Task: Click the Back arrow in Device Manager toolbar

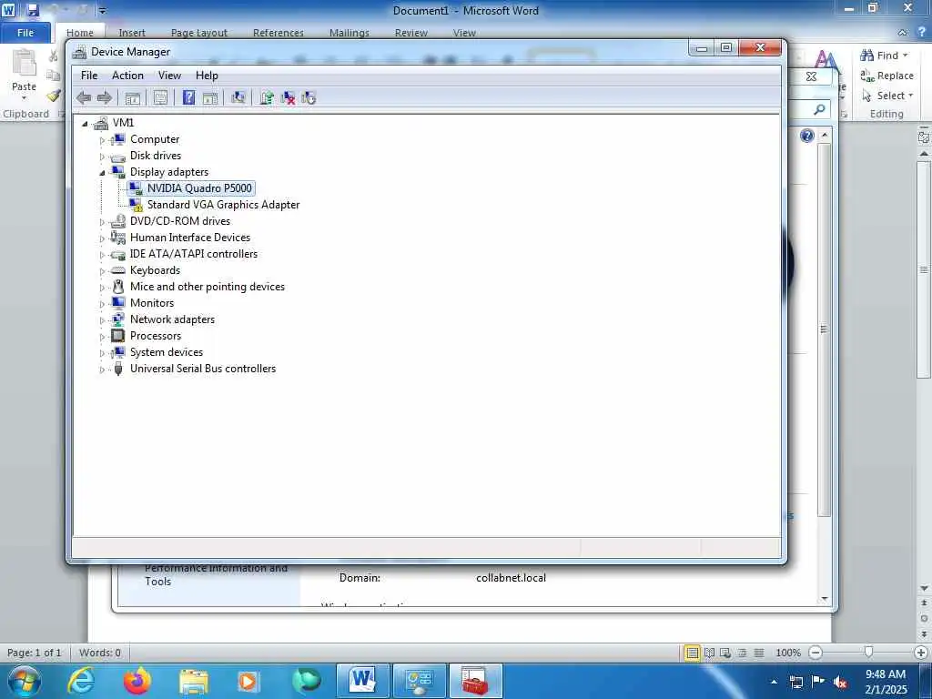Action: [x=84, y=98]
